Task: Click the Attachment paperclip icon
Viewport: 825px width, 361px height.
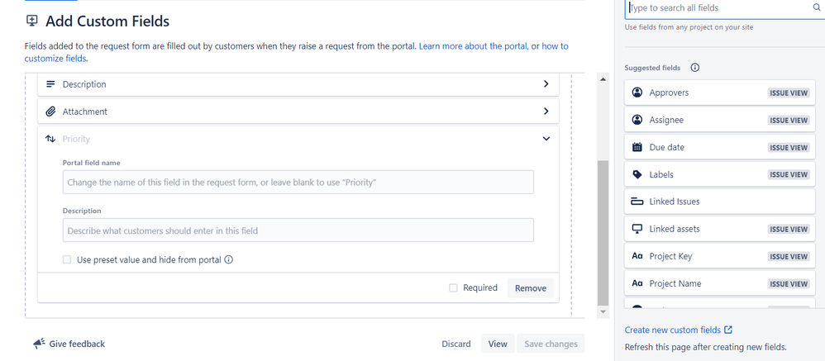Action: tap(50, 112)
